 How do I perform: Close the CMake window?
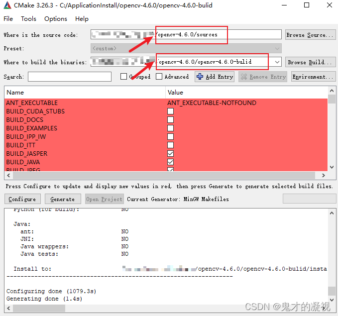coord(329,5)
